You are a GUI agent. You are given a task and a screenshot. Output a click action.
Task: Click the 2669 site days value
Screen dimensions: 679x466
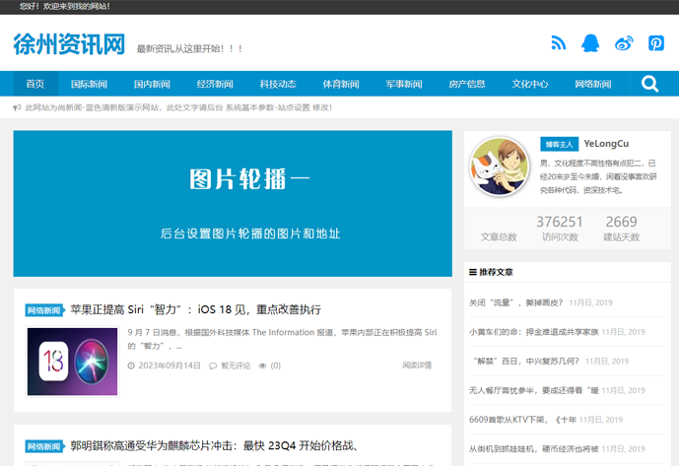622,222
